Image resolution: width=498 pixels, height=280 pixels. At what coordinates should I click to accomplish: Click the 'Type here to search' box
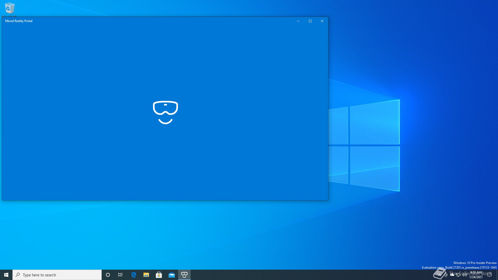pos(57,275)
